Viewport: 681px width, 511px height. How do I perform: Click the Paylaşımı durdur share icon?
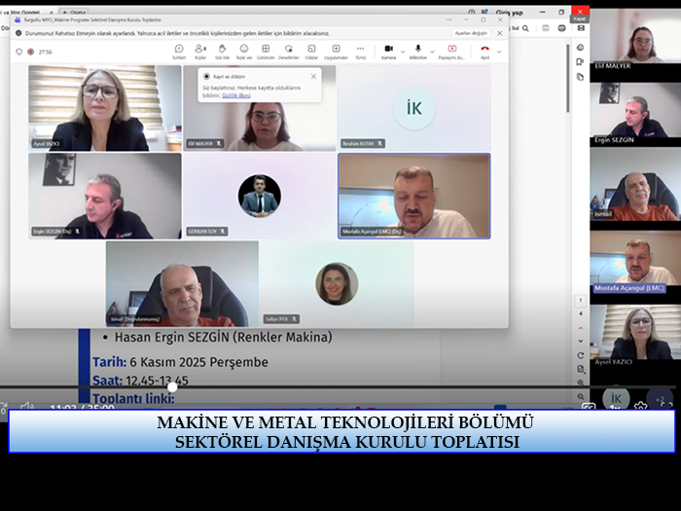coord(451,51)
